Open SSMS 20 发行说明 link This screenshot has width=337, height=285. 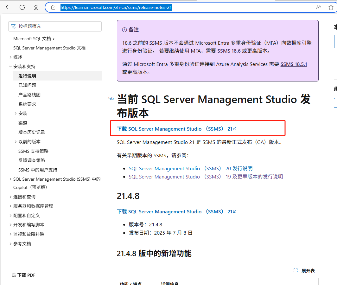191,168
